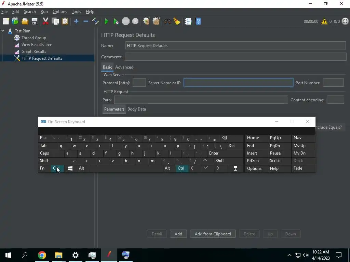Viewport: 350px width, 262px height.
Task: Click the Enter key on On-Screen Keyboard
Action: (225, 153)
